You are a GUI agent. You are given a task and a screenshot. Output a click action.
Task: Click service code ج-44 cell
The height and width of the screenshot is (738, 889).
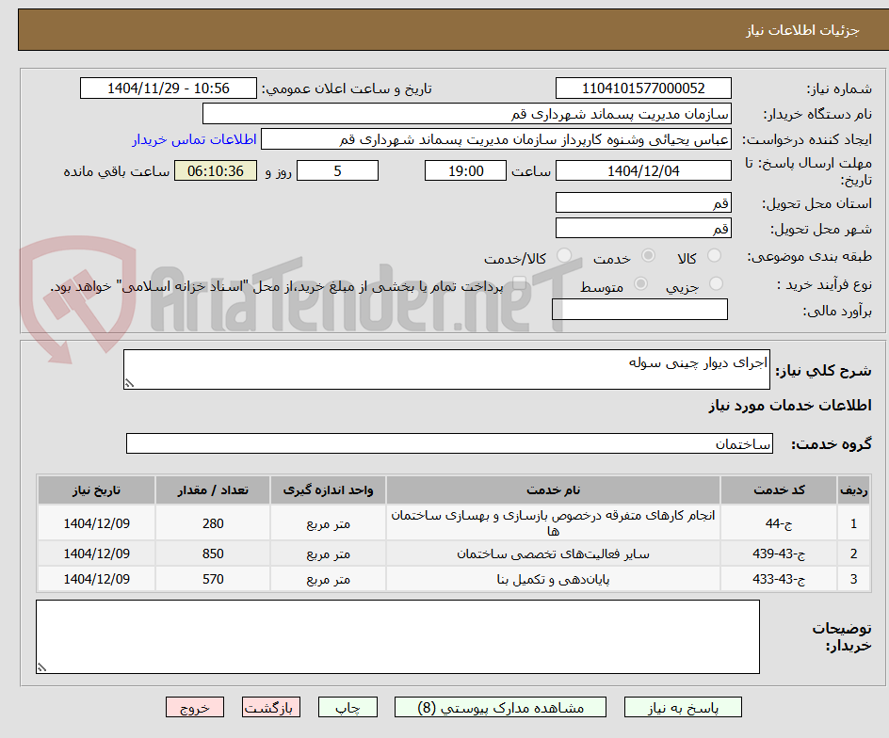pyautogui.click(x=779, y=523)
